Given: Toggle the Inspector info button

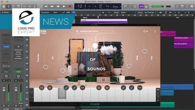Looking at the screenshot, I should (x=9, y=6).
